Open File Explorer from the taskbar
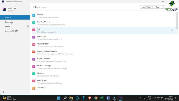The height and width of the screenshot is (101, 179). [x=71, y=98]
